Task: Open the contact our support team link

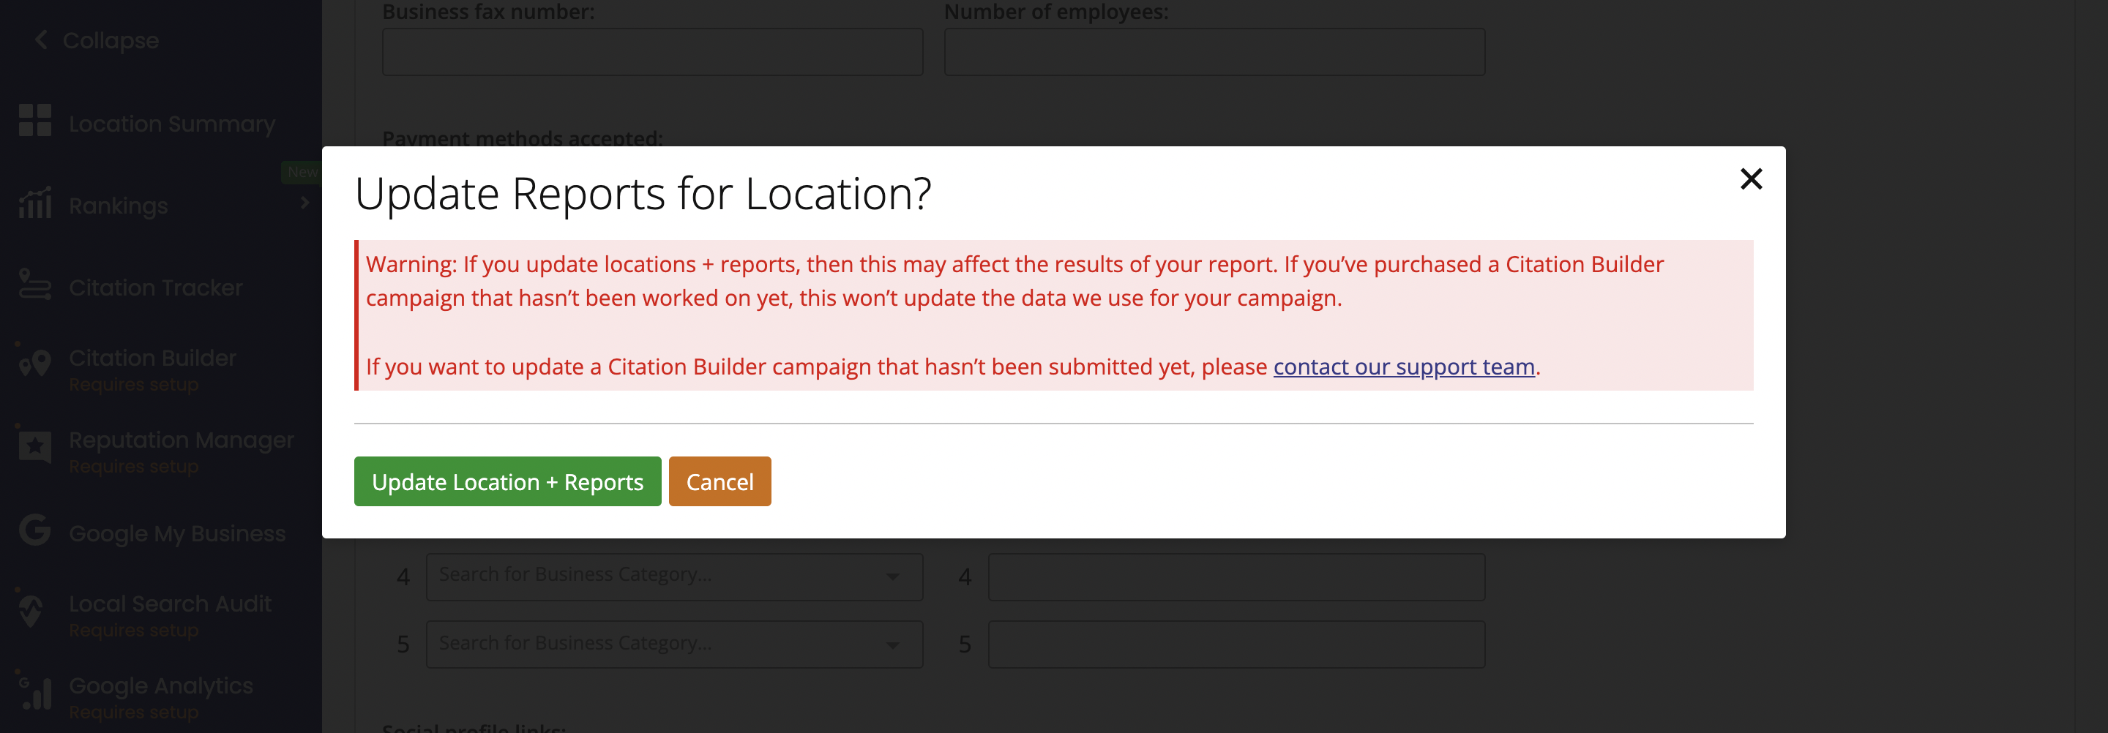Action: tap(1403, 366)
